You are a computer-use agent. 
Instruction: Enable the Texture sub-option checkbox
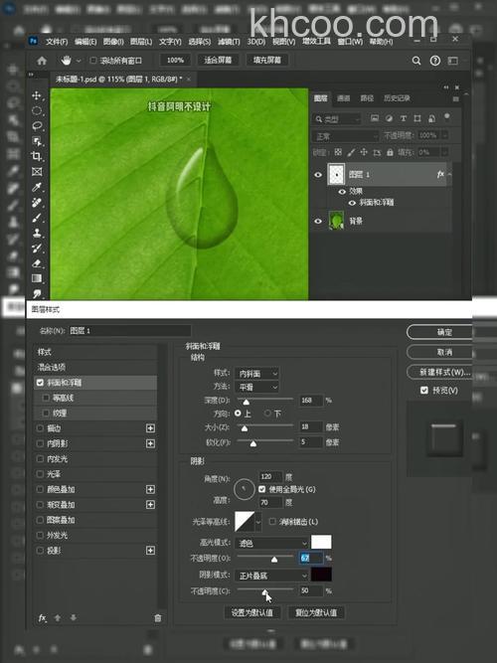point(46,413)
